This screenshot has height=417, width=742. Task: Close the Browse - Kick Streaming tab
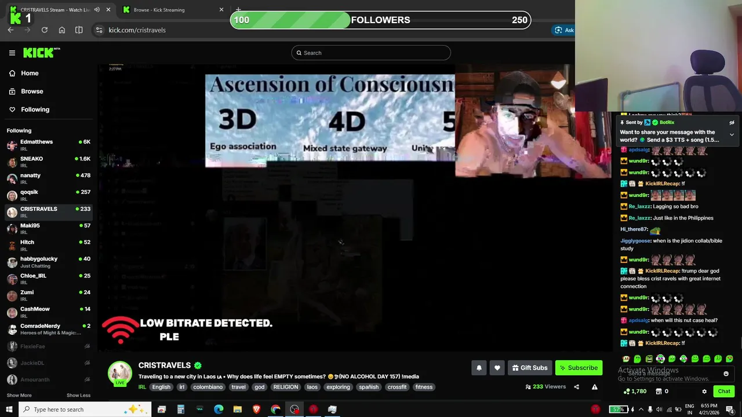pyautogui.click(x=221, y=10)
